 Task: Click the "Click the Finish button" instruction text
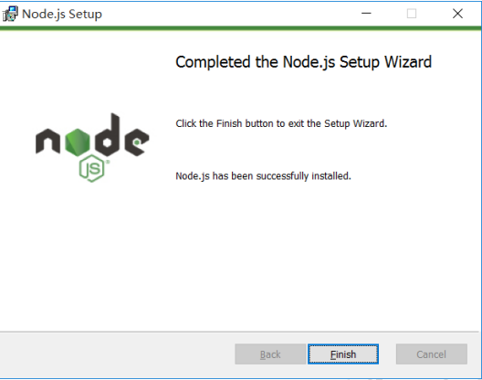pyautogui.click(x=281, y=123)
